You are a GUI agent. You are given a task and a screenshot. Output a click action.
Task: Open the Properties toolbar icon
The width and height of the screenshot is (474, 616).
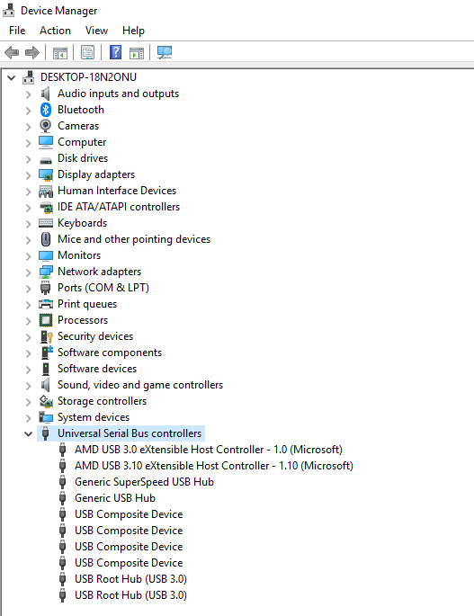tap(87, 52)
